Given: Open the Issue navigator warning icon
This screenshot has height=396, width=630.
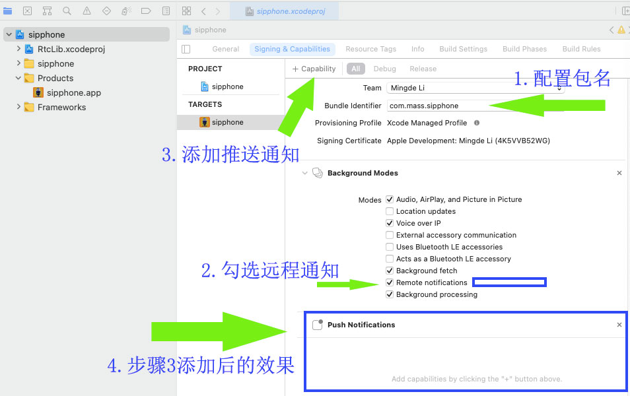Looking at the screenshot, I should (x=87, y=11).
